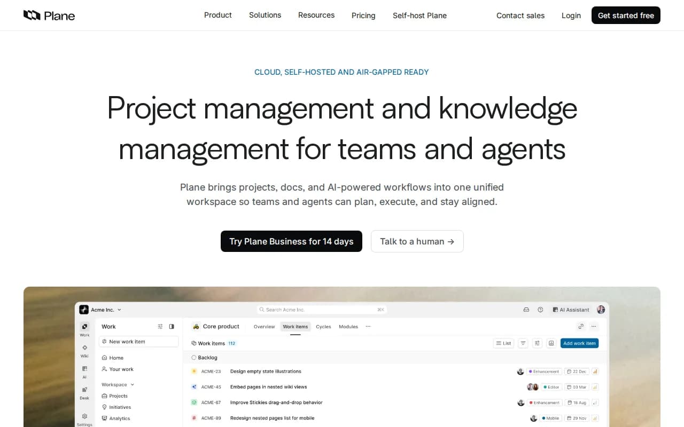
Task: Click Try Plane Business for 14 days
Action: (291, 241)
